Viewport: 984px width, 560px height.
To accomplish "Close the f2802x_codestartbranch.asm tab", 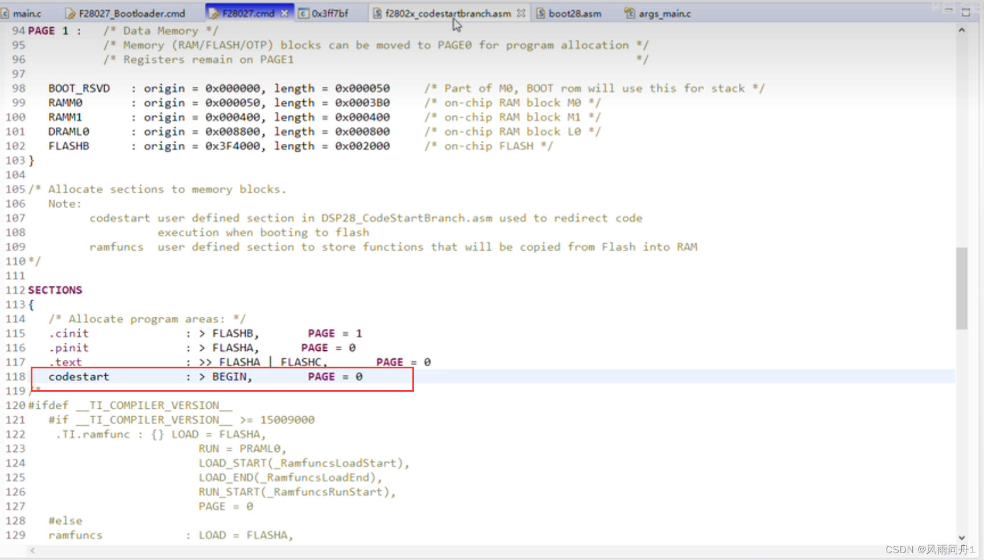I will tap(521, 13).
